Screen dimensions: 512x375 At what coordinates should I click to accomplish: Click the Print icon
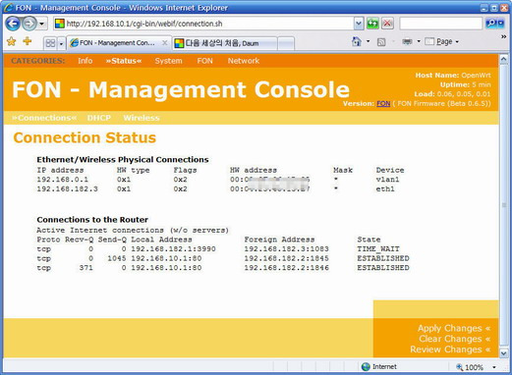tap(407, 41)
